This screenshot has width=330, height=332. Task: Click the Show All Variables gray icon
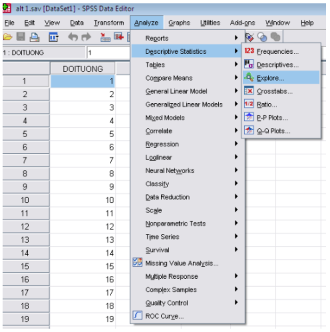click(x=275, y=37)
